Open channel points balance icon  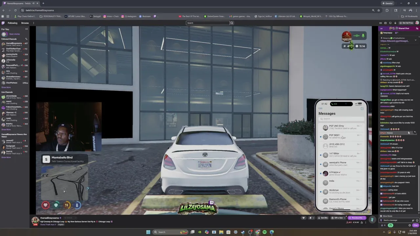coord(383,225)
